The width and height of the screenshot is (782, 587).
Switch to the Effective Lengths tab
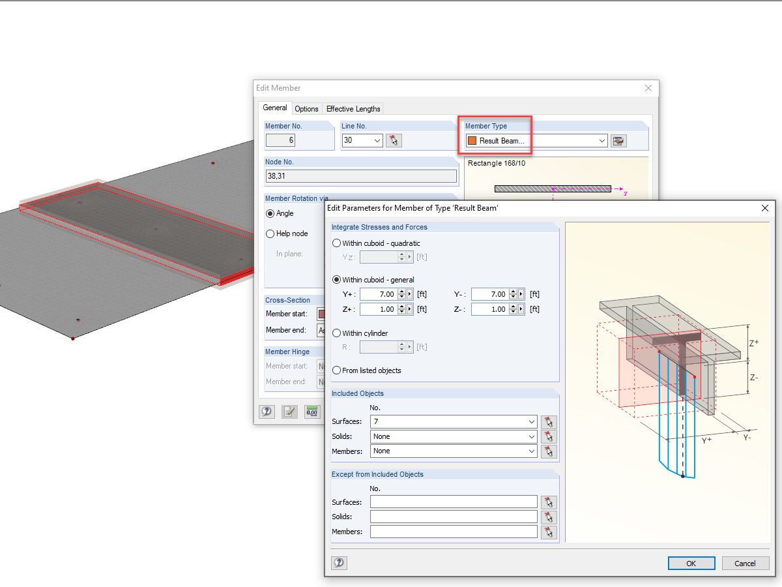353,108
